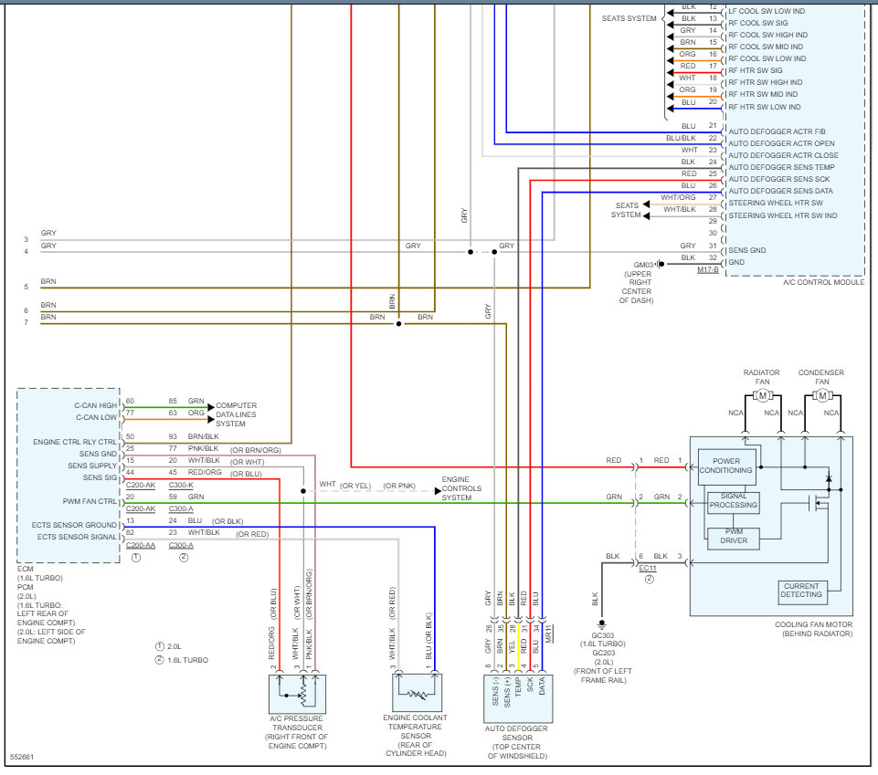Click the BRN/BLK wire label at pin 93

203,436
